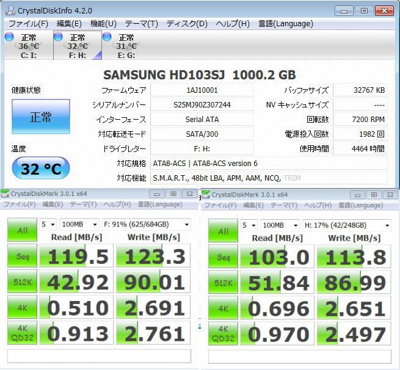Run 512K test in right CrystalDiskMark
Screen dimensions: 400x370
(x=223, y=282)
